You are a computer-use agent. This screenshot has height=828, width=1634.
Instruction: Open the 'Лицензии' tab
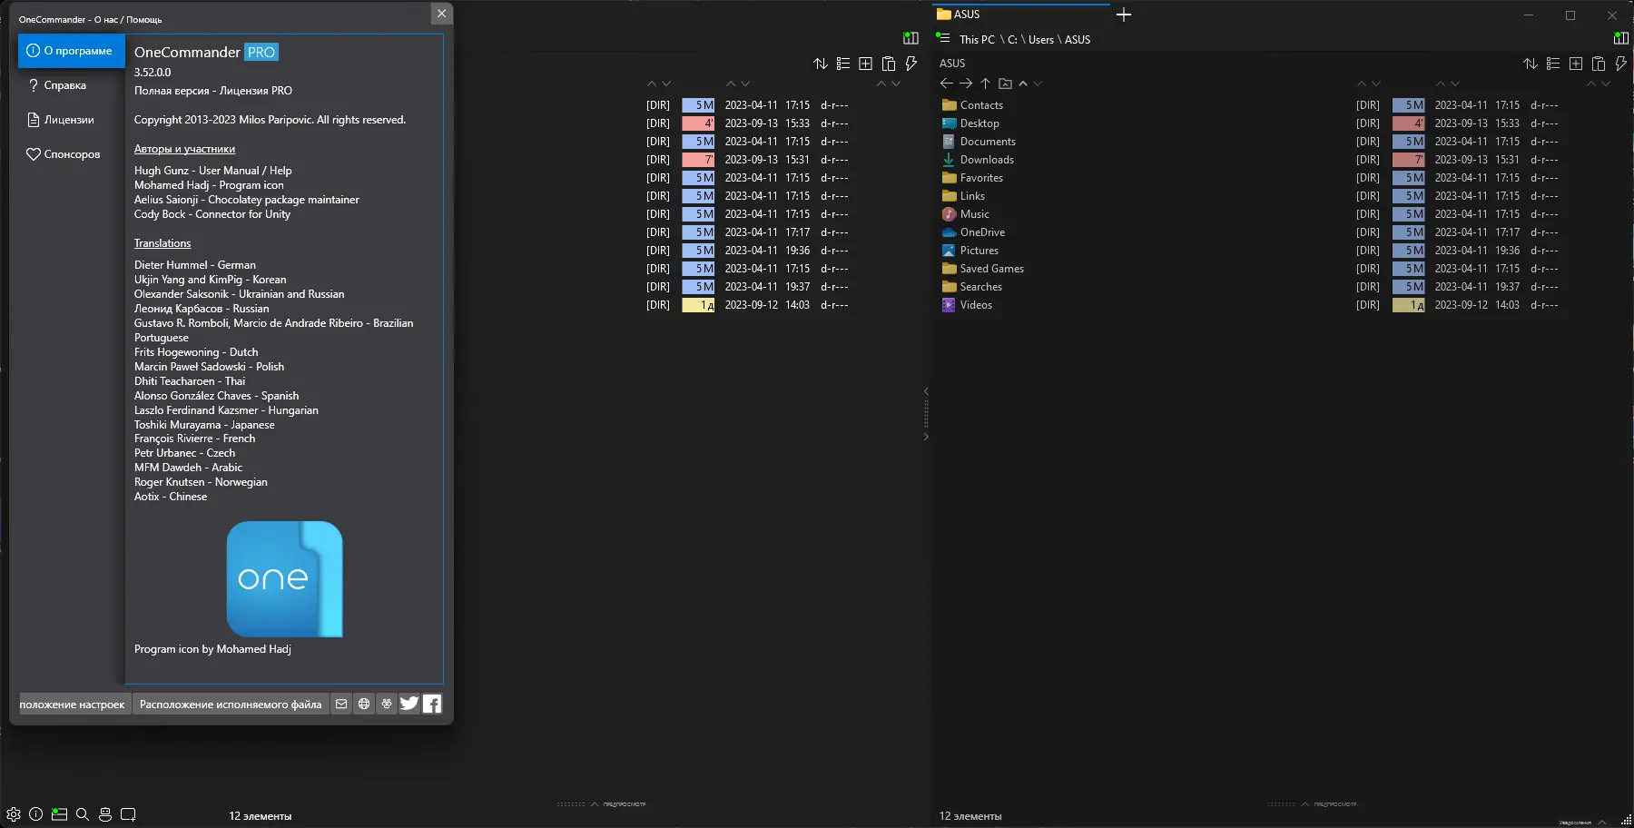(72, 120)
